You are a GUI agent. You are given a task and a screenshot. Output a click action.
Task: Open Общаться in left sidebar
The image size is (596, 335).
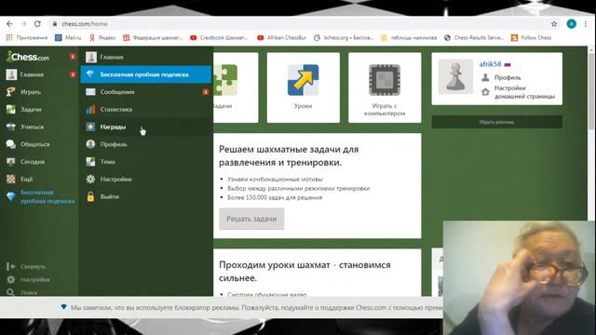coord(28,144)
